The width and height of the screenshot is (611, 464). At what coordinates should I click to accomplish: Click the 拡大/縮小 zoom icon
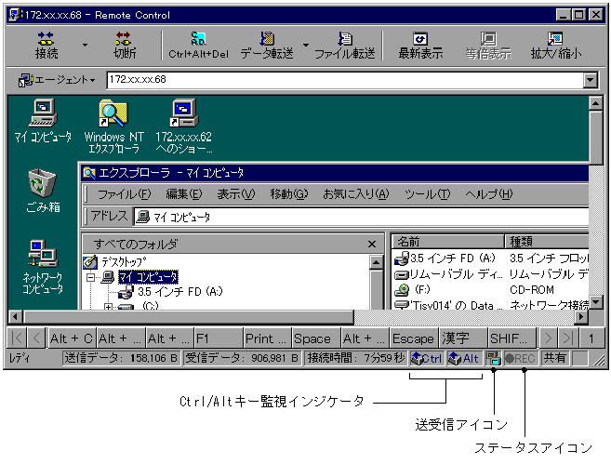[556, 46]
